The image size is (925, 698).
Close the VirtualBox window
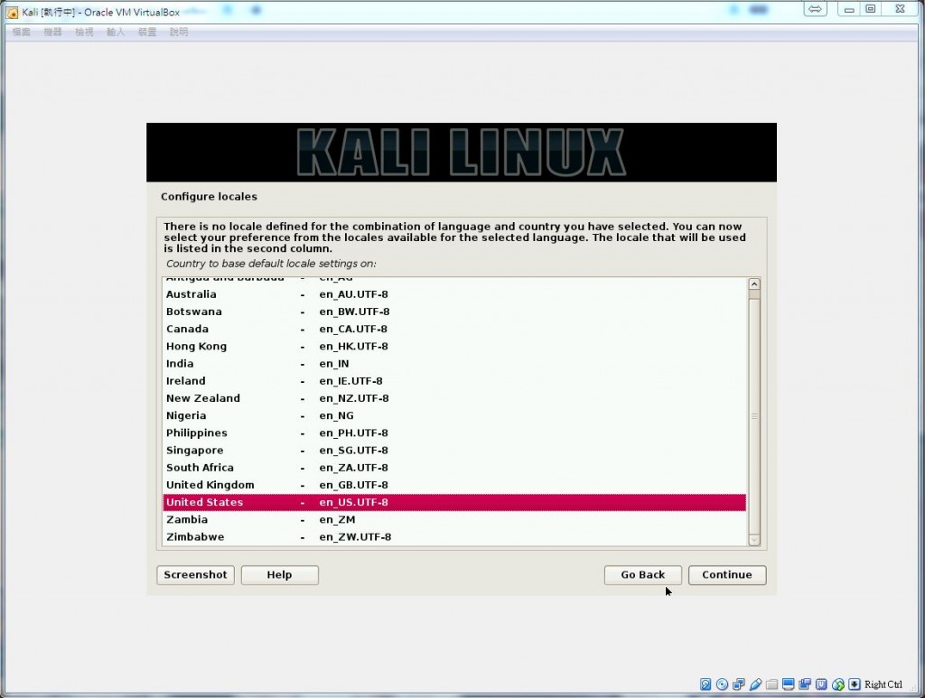pos(901,9)
